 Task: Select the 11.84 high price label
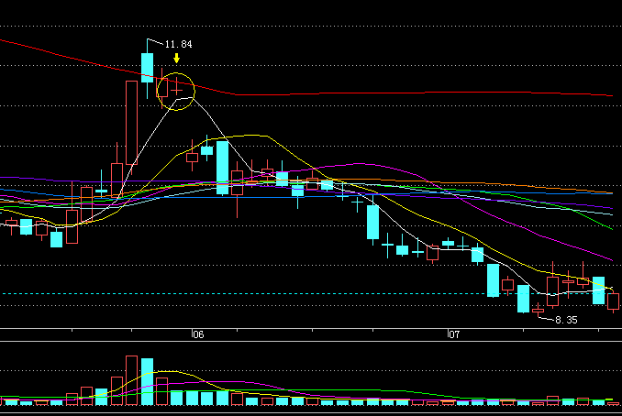(178, 44)
